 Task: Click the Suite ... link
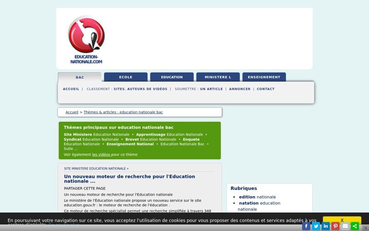(70, 149)
